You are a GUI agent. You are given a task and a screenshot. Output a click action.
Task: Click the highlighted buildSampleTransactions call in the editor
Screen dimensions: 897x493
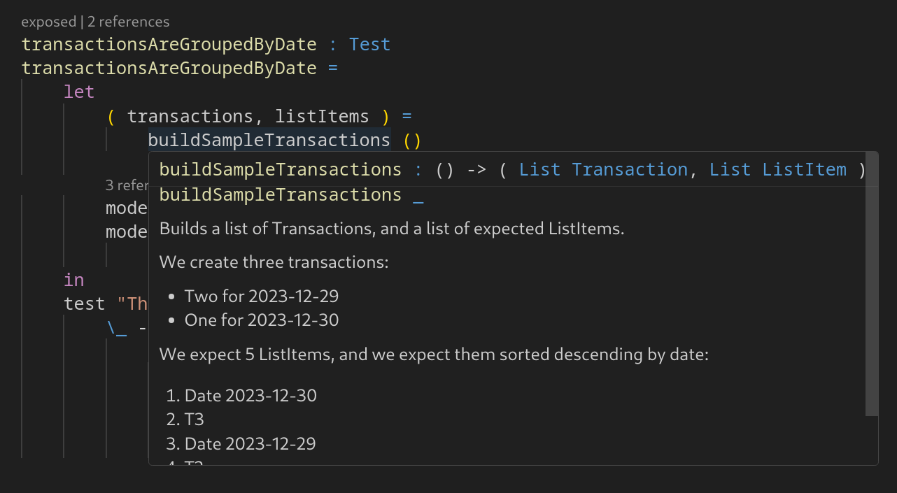click(x=269, y=141)
